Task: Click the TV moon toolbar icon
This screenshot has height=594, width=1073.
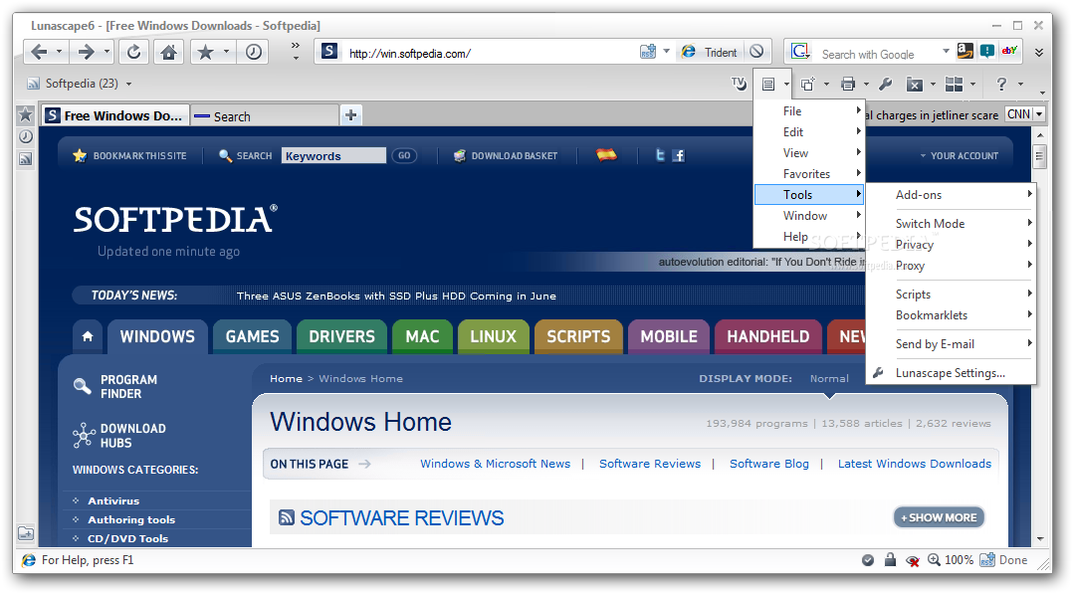Action: [739, 84]
